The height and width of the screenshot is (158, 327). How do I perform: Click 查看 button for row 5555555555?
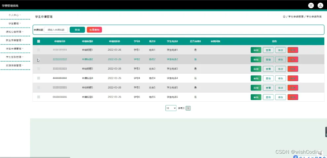pos(268,88)
